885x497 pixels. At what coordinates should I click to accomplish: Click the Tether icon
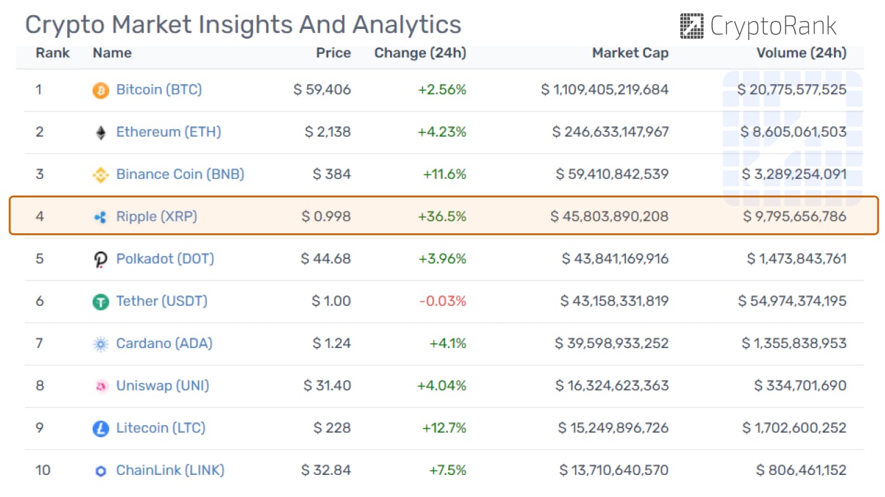click(x=101, y=302)
